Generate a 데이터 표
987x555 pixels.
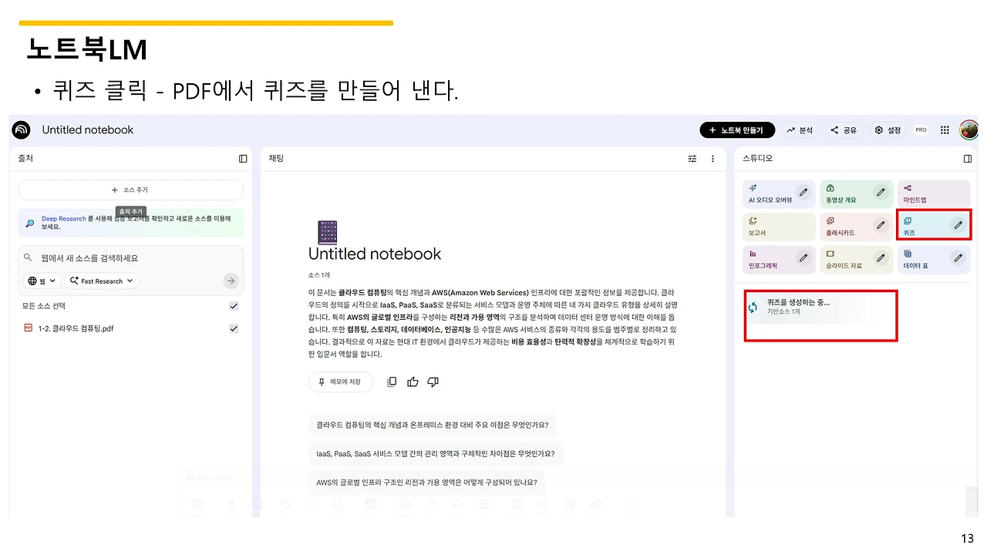(x=925, y=260)
